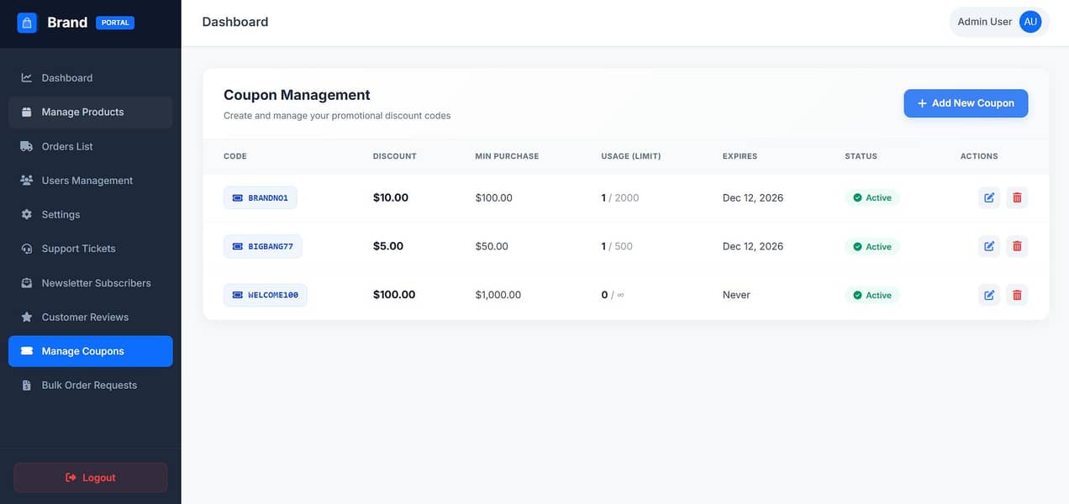Screen dimensions: 1069x504
Task: Delete the WELCOME100 coupon
Action: [x=1017, y=295]
